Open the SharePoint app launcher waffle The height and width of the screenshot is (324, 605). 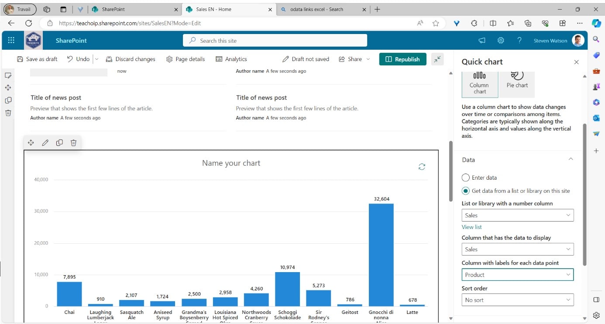[11, 41]
